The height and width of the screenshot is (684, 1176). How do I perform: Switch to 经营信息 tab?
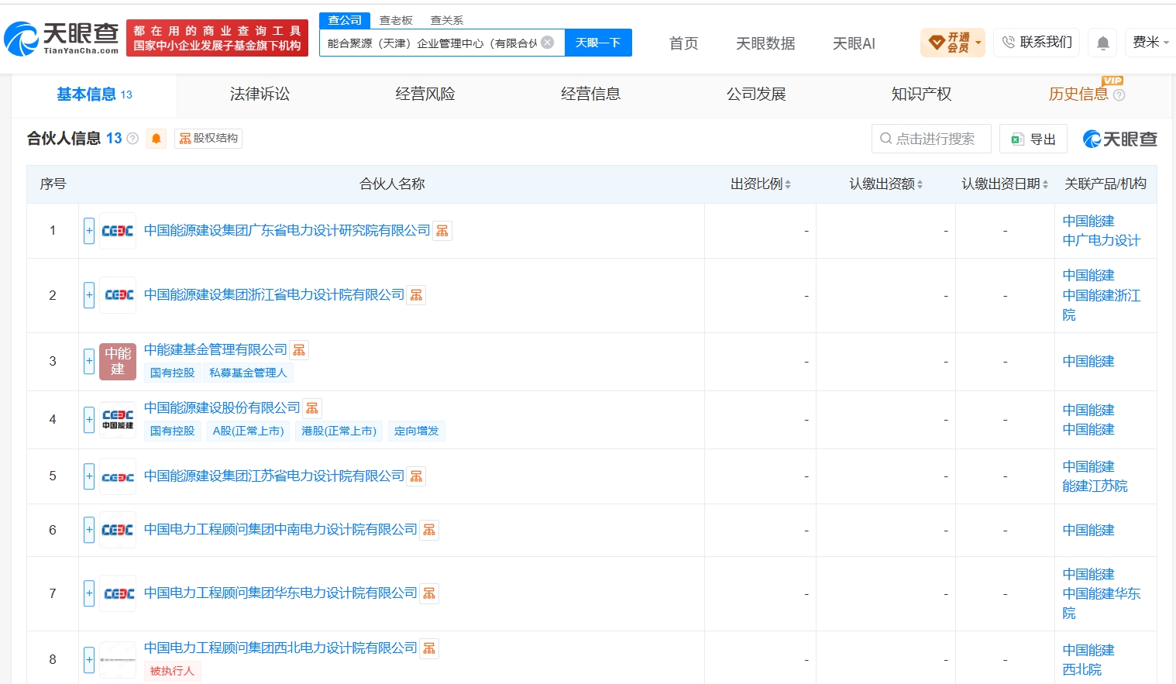[590, 95]
